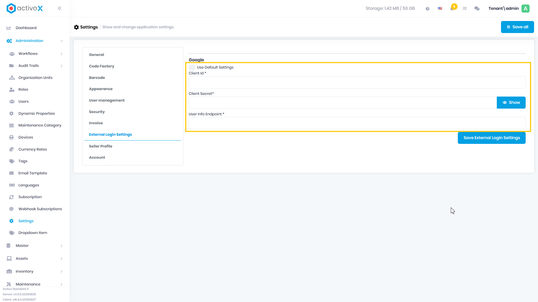Open notifications bell icon
The image size is (538, 302).
point(452,9)
